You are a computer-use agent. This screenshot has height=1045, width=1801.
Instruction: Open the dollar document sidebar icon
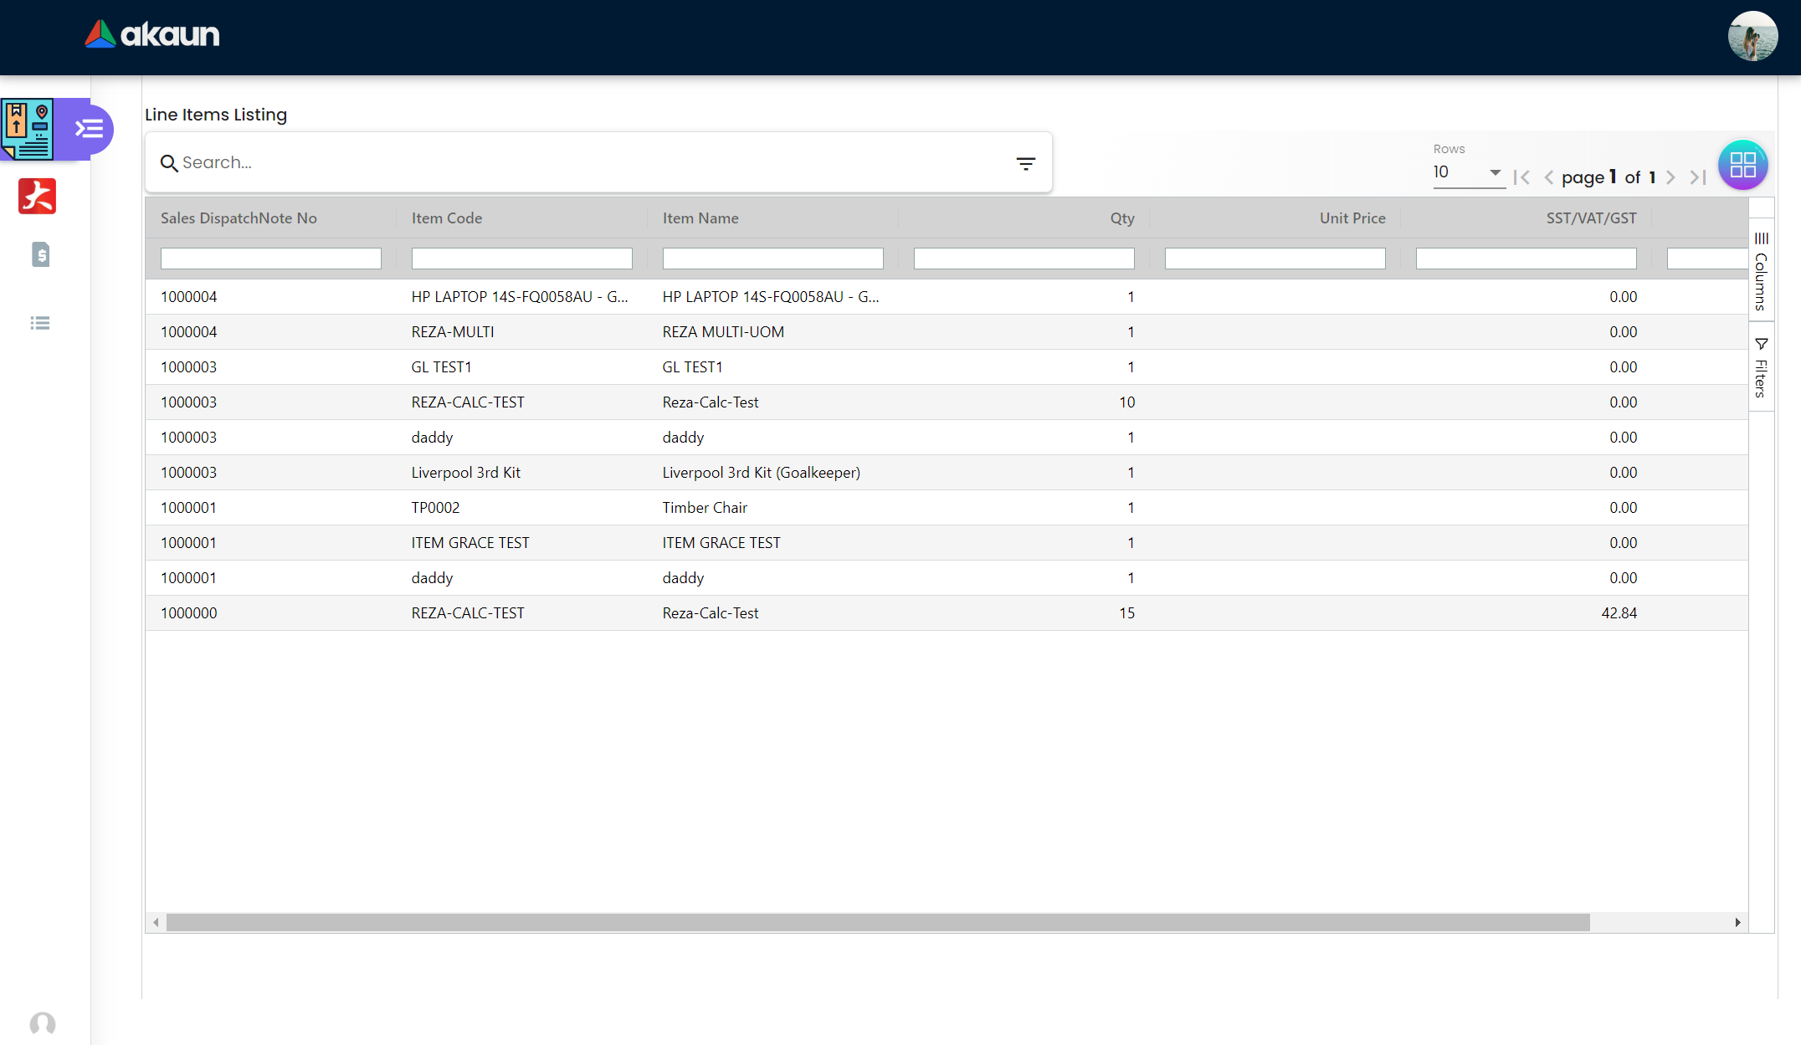[x=40, y=254]
